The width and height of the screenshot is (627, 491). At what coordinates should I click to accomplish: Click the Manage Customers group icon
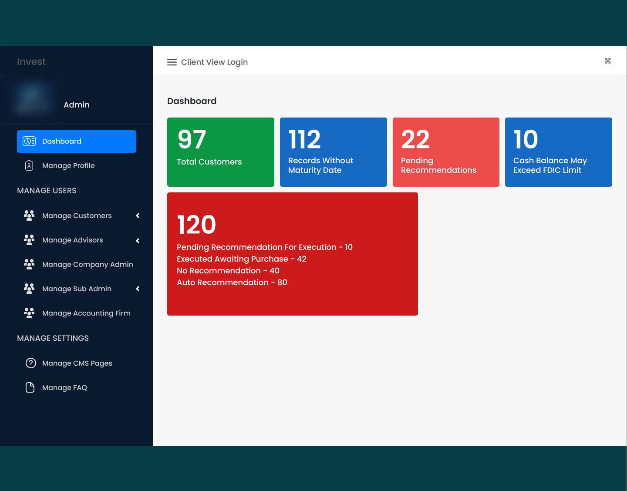coord(29,215)
